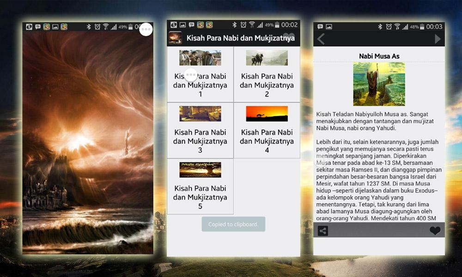Tap the paragraph beginning 'Lebih dari itu, selain ketenarannya'

coord(379,180)
